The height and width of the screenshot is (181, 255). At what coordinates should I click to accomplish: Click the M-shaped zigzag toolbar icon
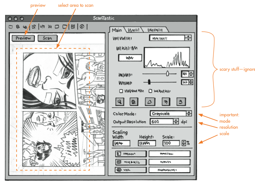click(x=50, y=27)
